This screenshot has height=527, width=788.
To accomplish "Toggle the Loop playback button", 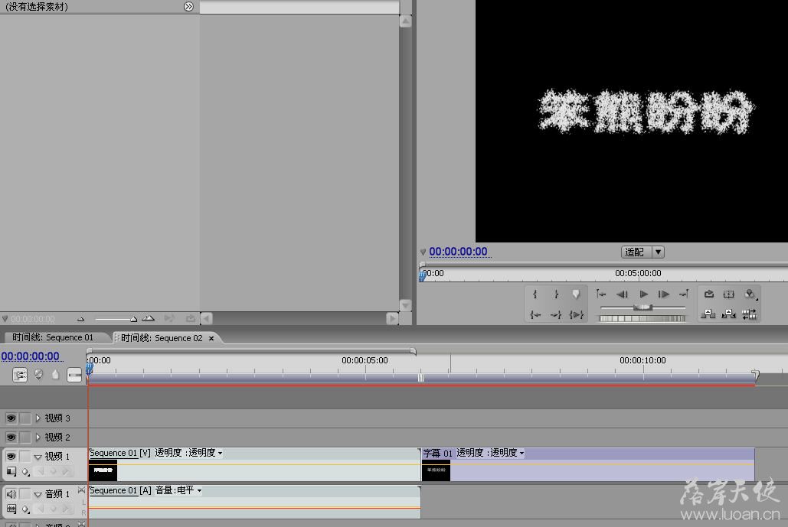I will [x=709, y=294].
